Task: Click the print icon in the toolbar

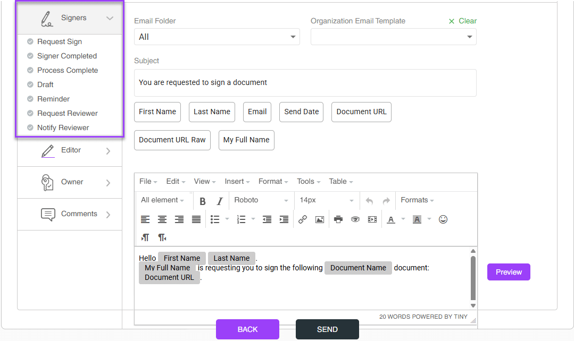Action: click(x=338, y=219)
